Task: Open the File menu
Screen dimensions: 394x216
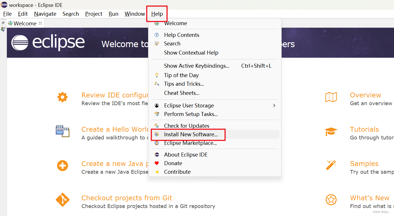Action: pyautogui.click(x=7, y=14)
